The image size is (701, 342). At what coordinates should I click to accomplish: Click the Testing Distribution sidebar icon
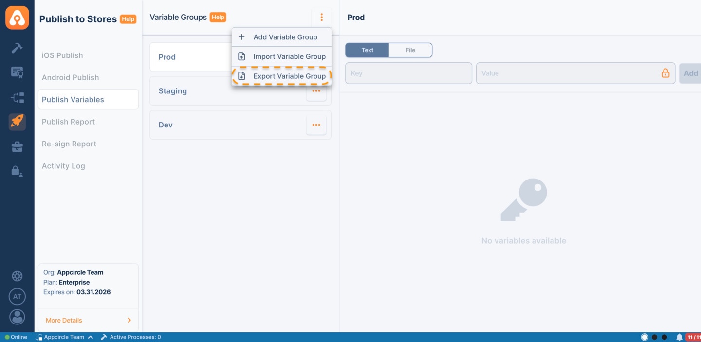point(17,72)
